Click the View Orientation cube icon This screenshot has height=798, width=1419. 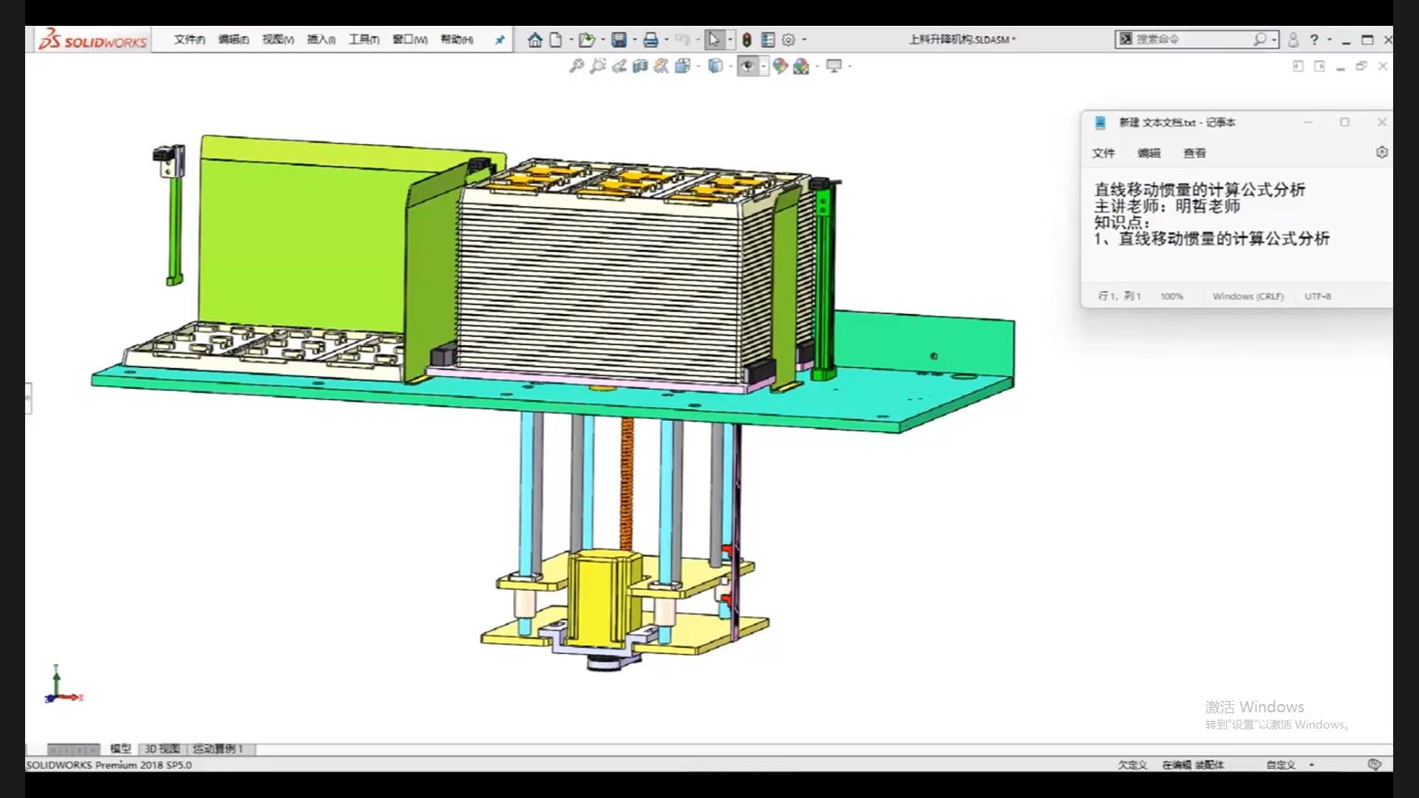(683, 66)
